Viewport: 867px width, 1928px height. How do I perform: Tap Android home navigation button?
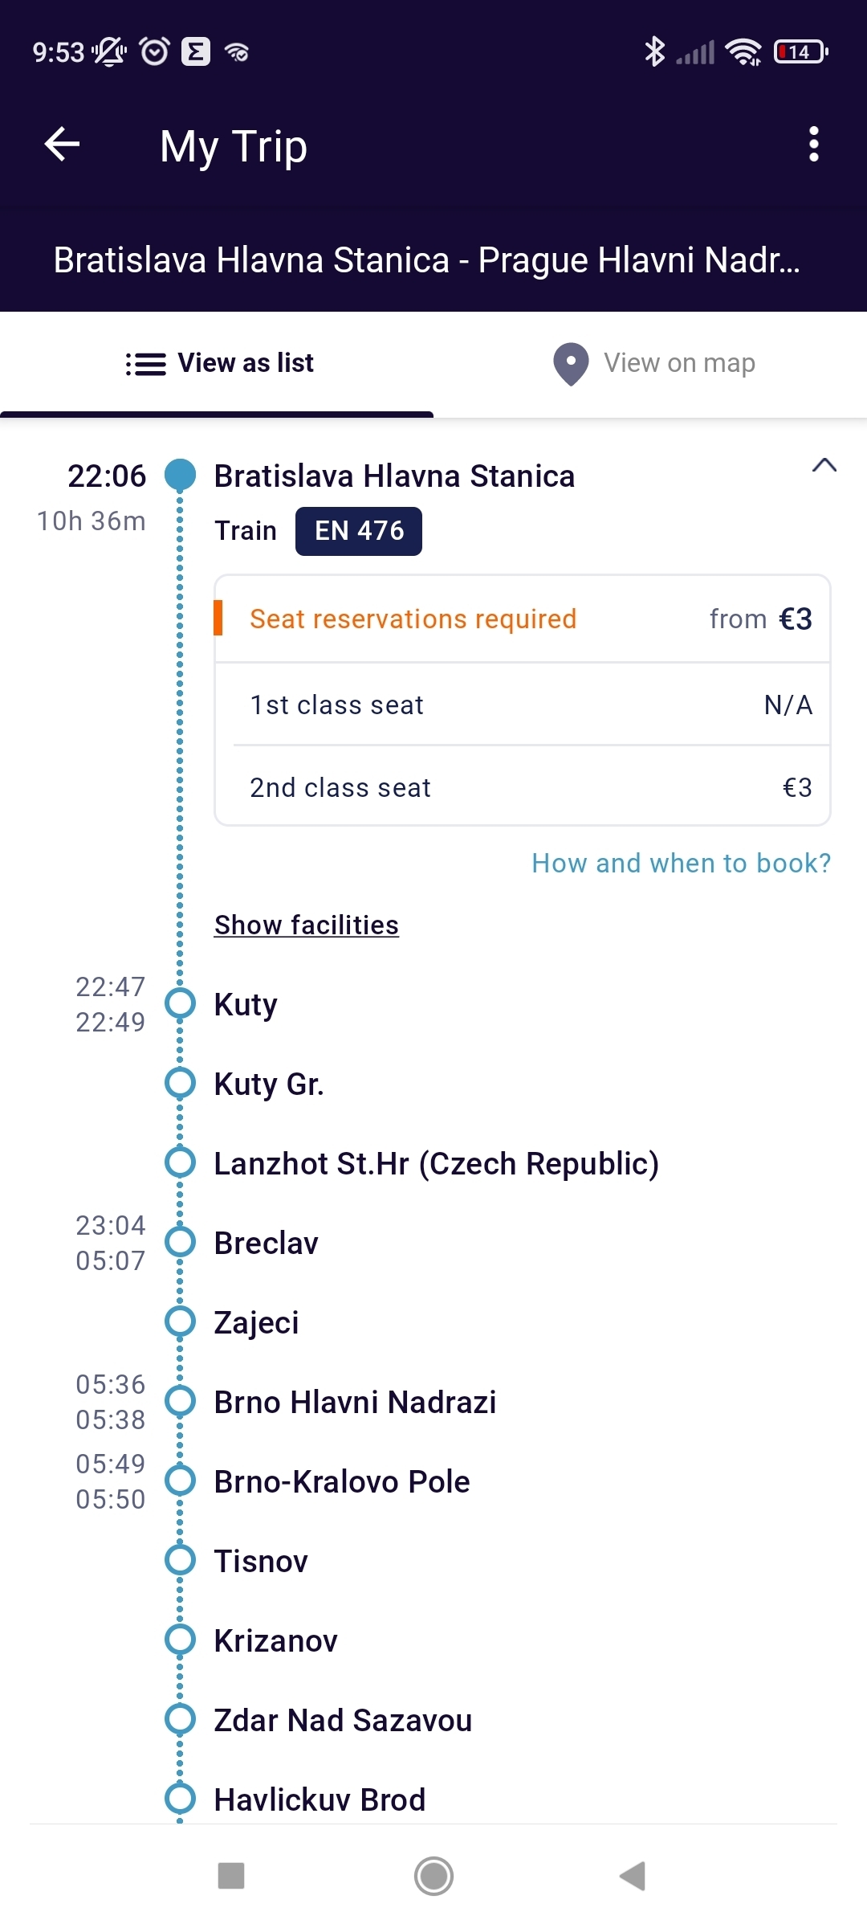433,1877
